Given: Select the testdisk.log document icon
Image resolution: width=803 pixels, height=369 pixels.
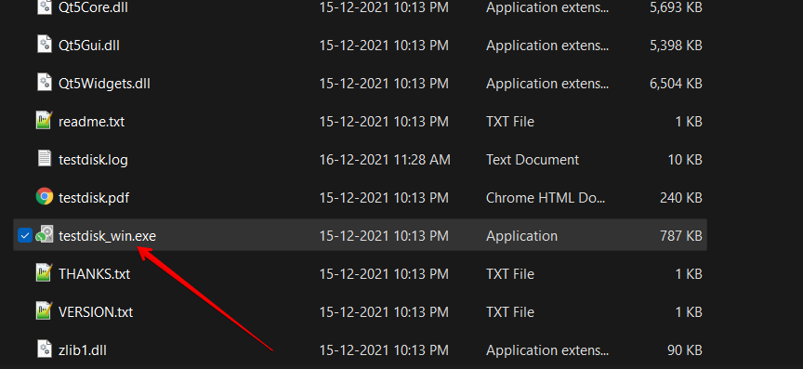Looking at the screenshot, I should pos(45,158).
